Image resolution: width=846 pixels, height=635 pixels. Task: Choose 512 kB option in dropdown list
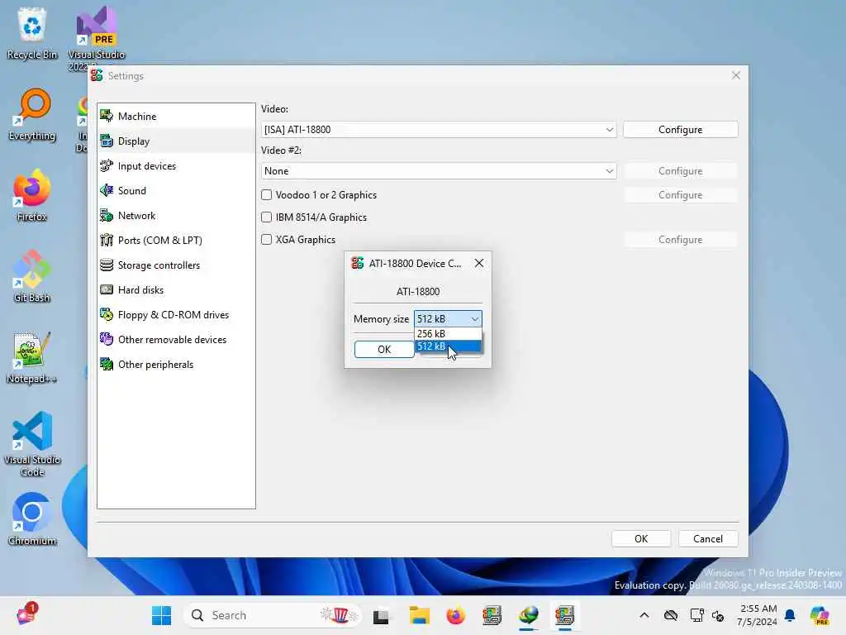pos(448,346)
